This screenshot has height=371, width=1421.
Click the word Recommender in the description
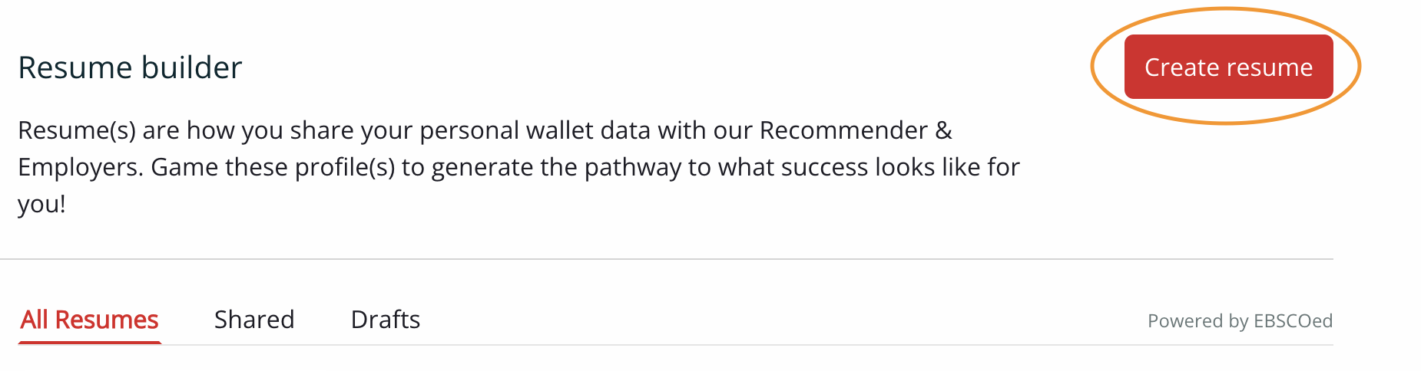tap(843, 130)
